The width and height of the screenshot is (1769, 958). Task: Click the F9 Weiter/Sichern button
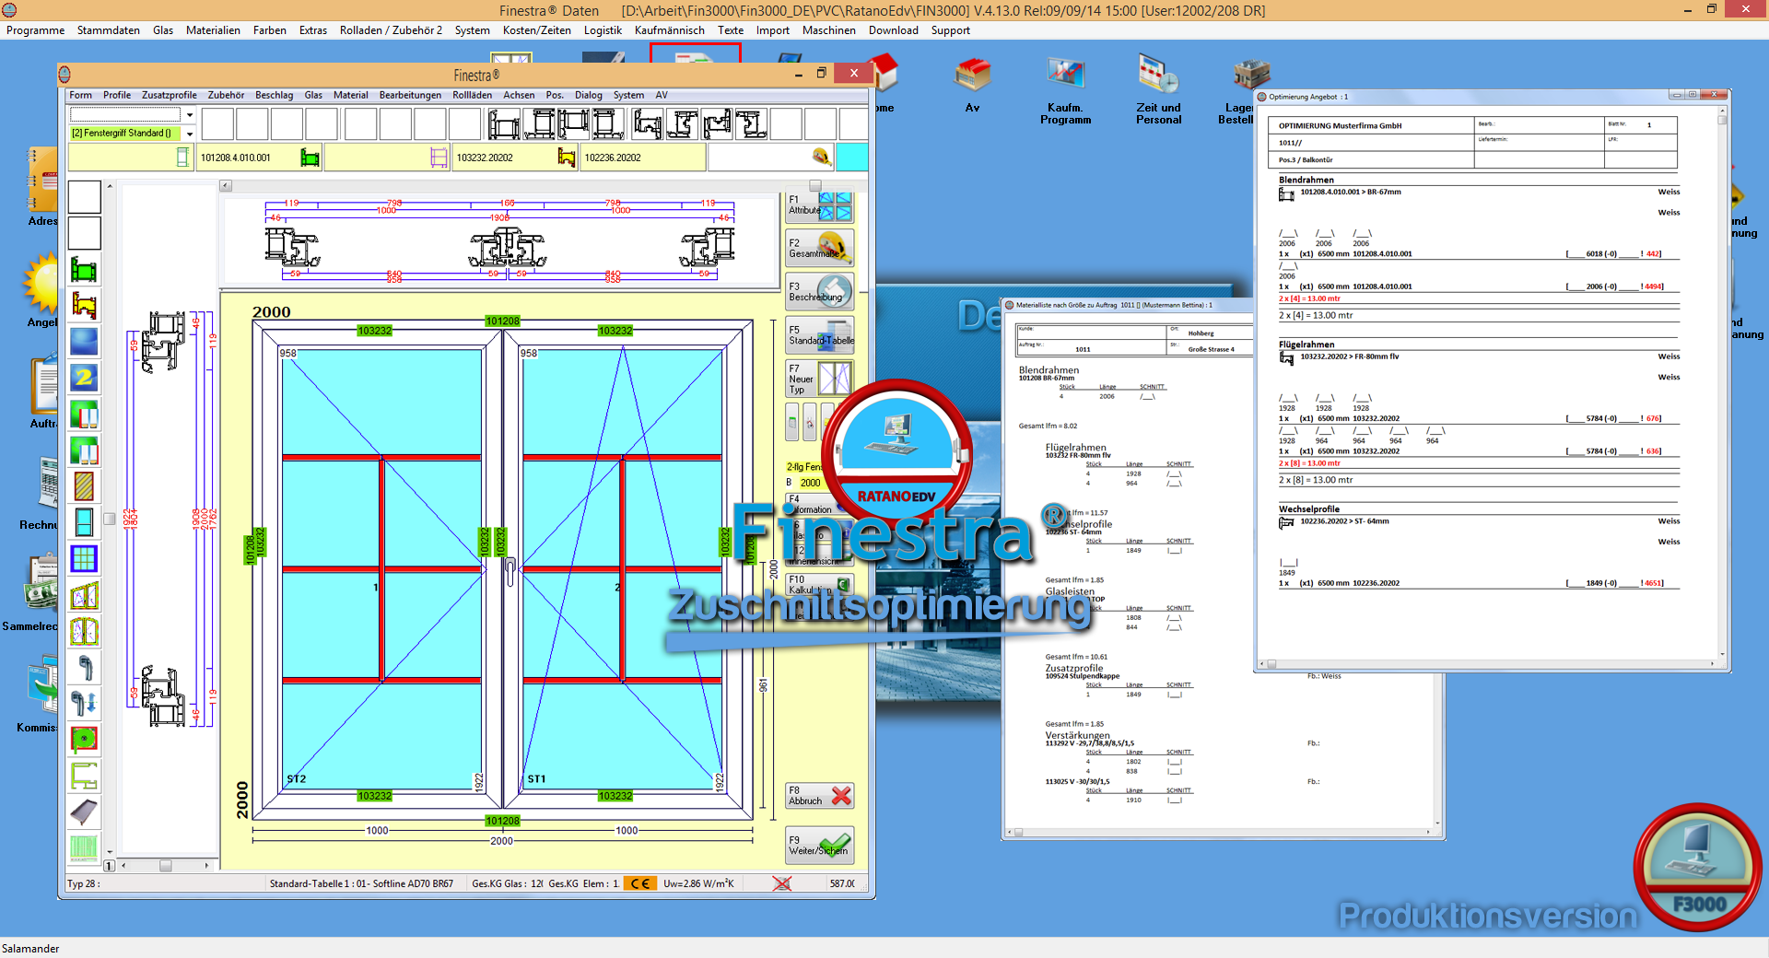click(x=819, y=846)
